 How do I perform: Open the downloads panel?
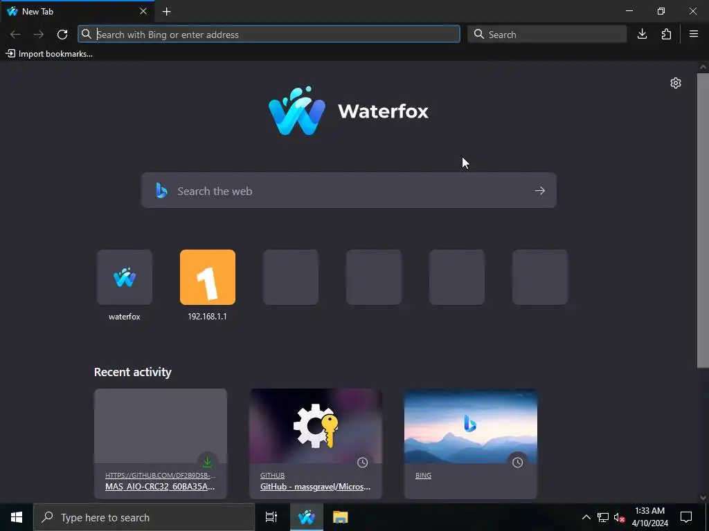pos(642,35)
